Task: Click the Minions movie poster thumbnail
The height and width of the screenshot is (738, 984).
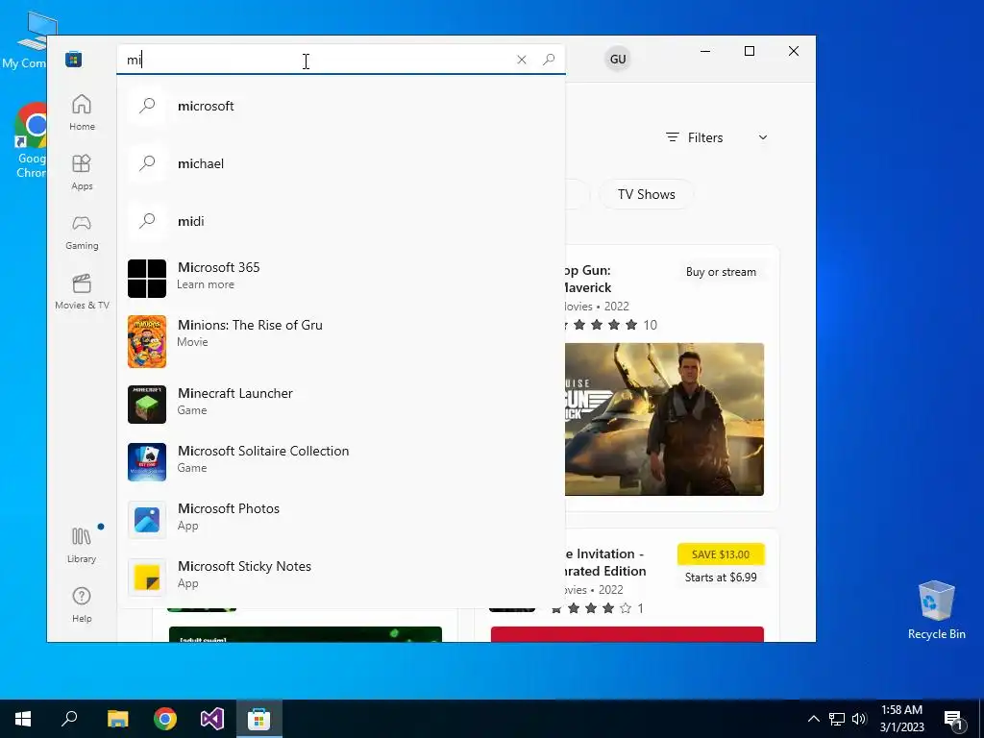Action: click(x=147, y=341)
